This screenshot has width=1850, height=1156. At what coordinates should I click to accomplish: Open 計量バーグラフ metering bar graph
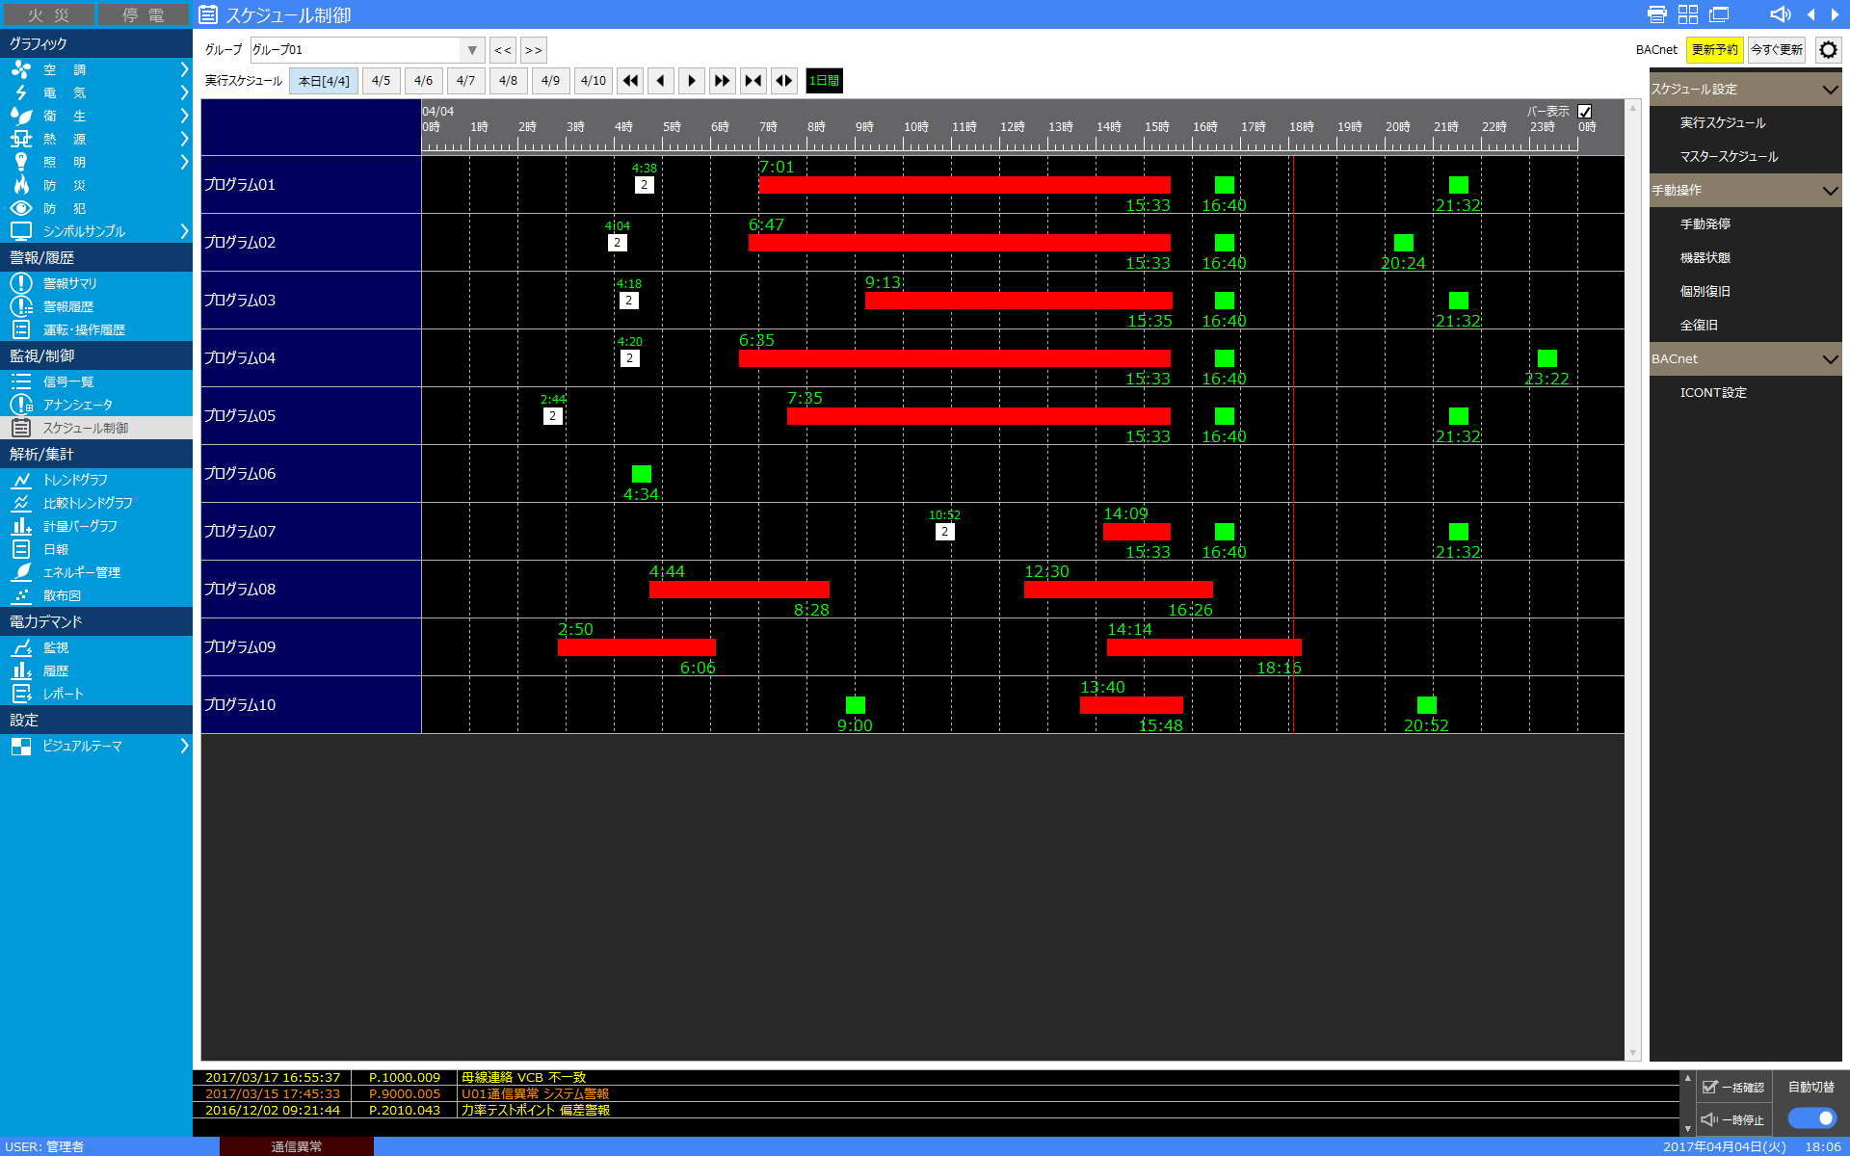pos(96,526)
